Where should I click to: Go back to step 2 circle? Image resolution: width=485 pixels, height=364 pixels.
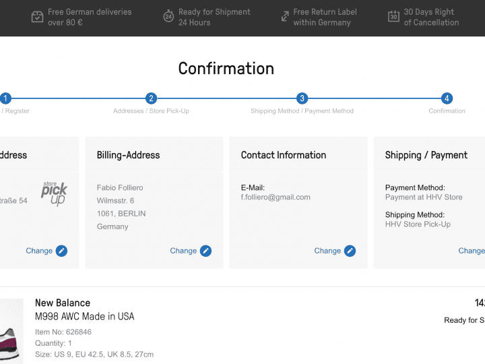point(151,98)
